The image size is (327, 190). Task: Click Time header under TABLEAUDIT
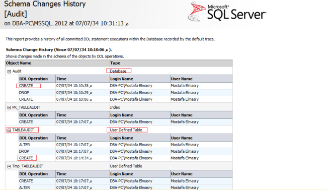click(x=61, y=138)
